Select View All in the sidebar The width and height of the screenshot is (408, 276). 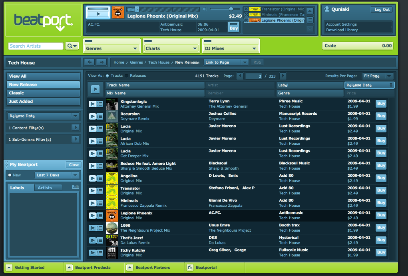(x=43, y=76)
